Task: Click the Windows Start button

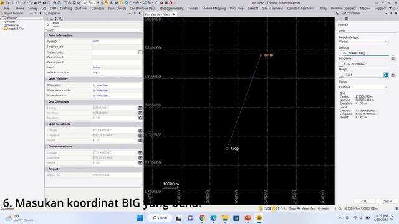Action: point(140,218)
